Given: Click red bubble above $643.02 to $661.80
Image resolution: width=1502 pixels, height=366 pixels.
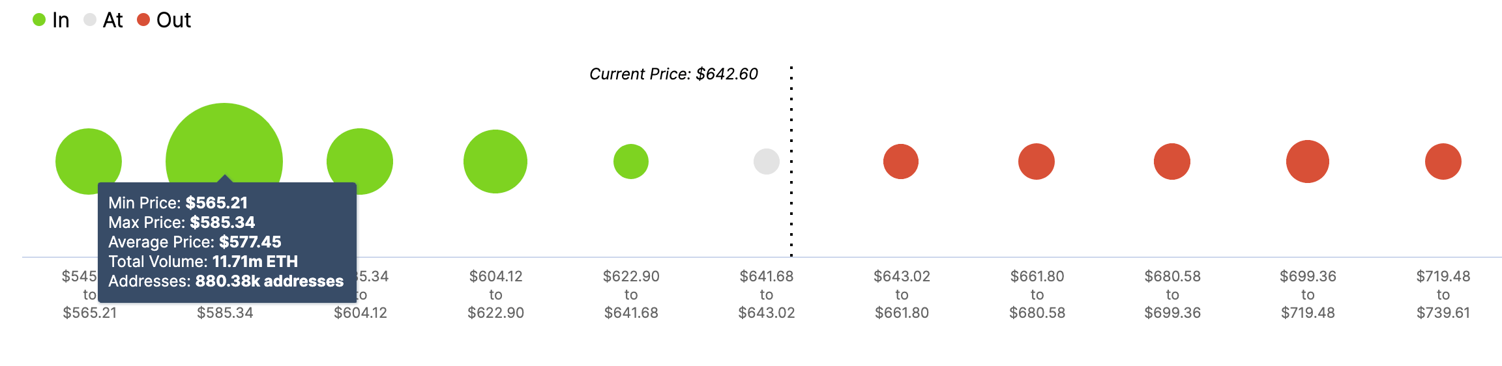Looking at the screenshot, I should 901,162.
